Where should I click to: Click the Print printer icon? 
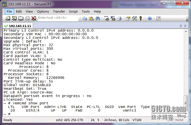[119, 18]
